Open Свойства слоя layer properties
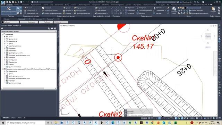 174,10
